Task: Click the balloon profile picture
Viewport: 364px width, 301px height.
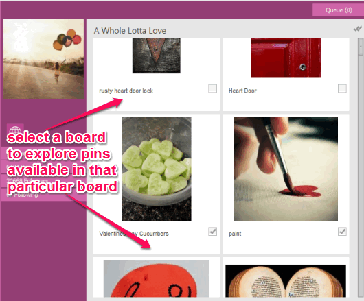Action: pyautogui.click(x=44, y=59)
